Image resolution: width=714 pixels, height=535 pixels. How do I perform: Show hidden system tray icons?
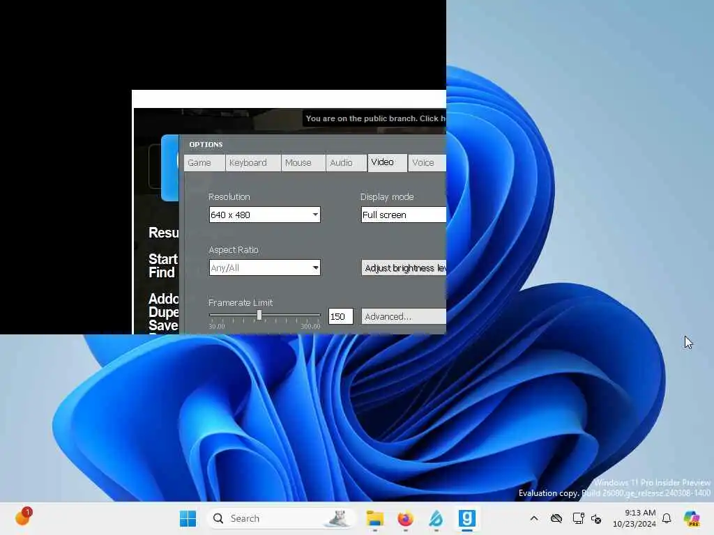(x=534, y=518)
